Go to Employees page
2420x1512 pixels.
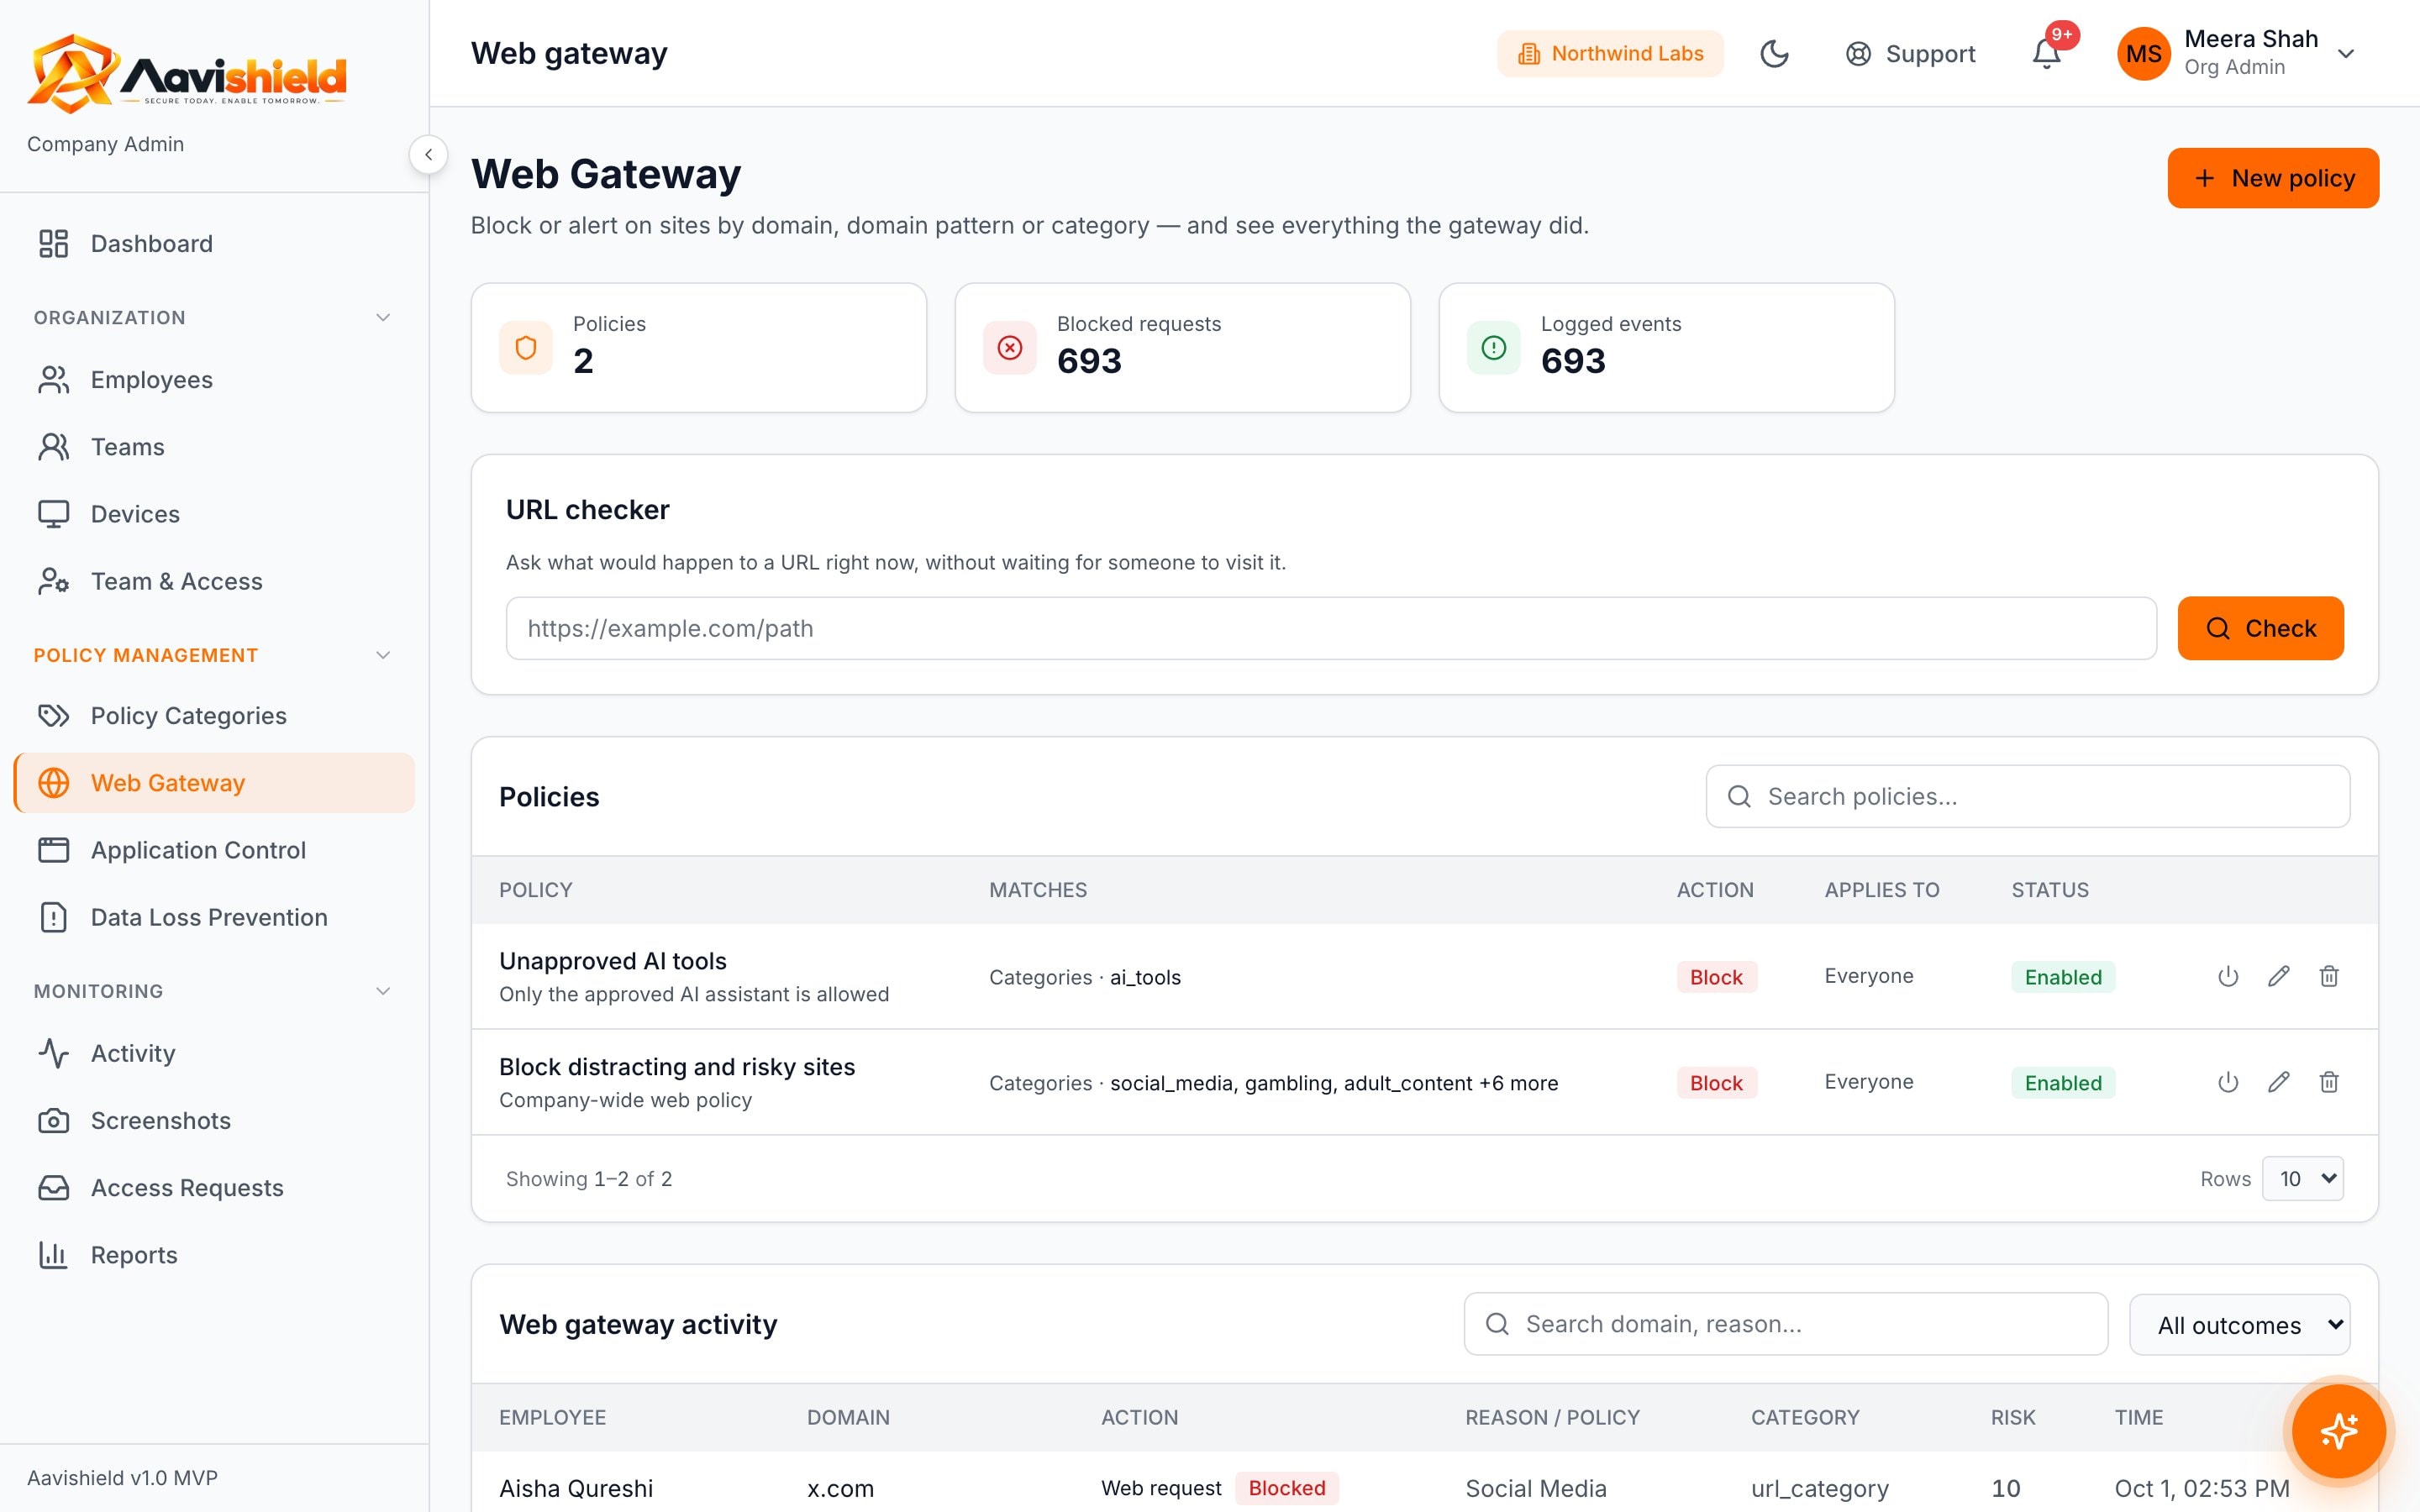(214, 380)
